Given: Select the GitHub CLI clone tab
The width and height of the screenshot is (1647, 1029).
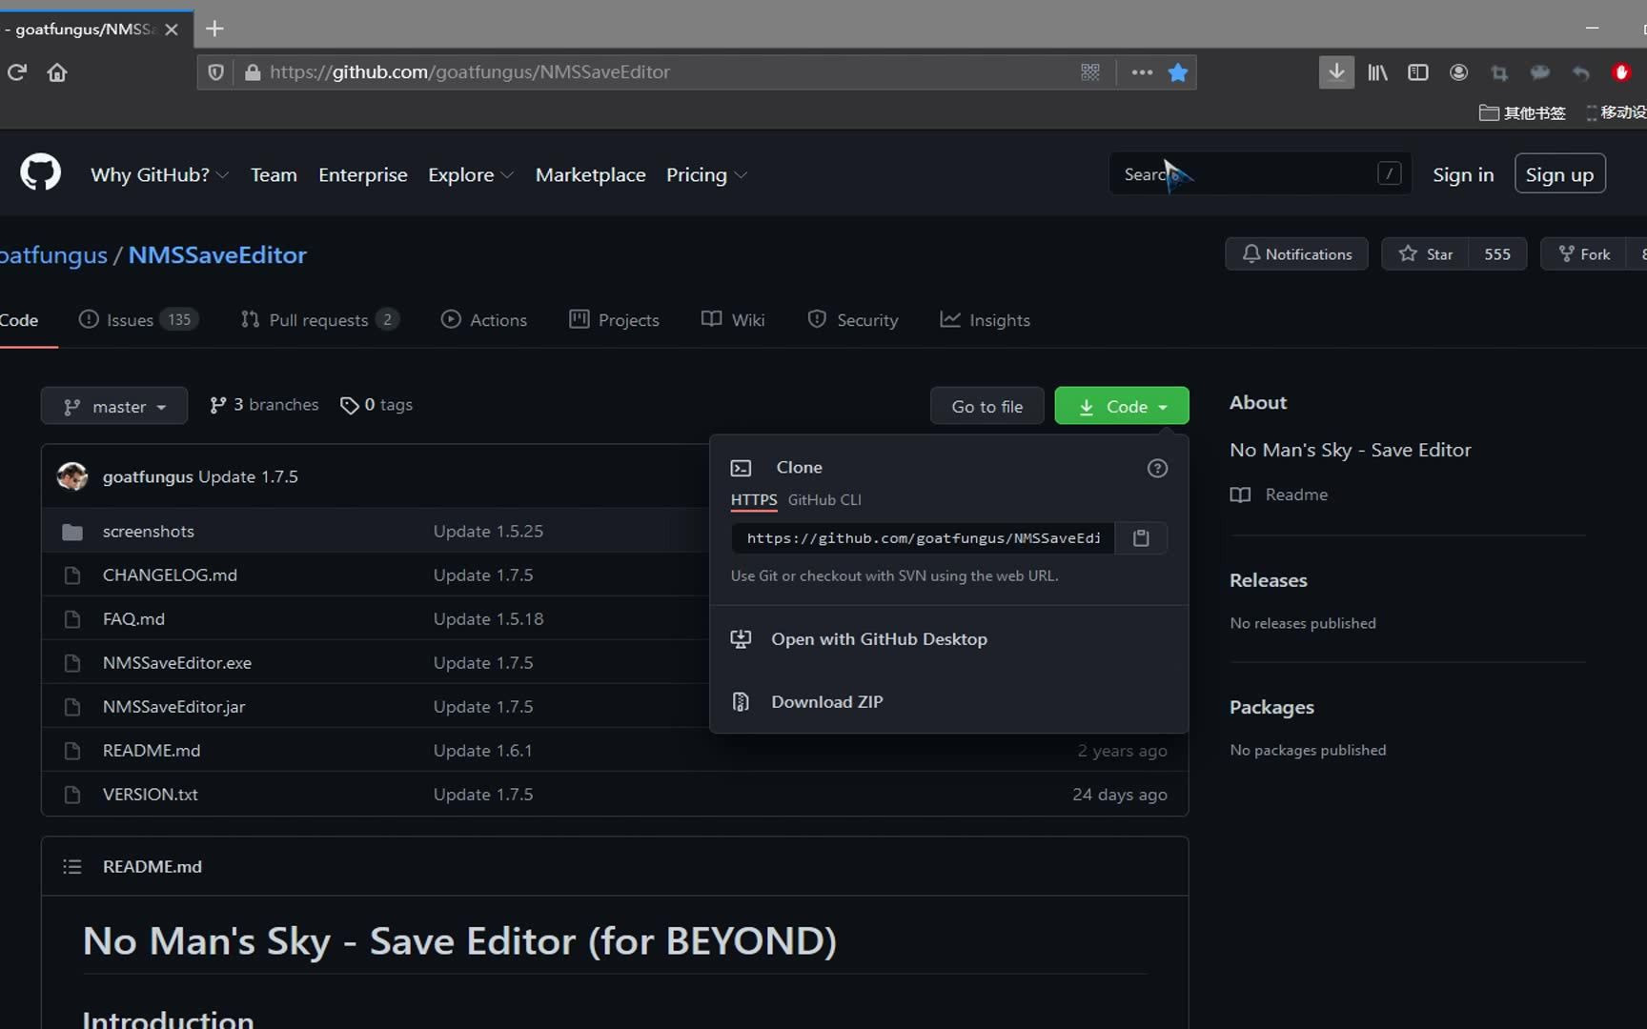Looking at the screenshot, I should click(x=824, y=499).
